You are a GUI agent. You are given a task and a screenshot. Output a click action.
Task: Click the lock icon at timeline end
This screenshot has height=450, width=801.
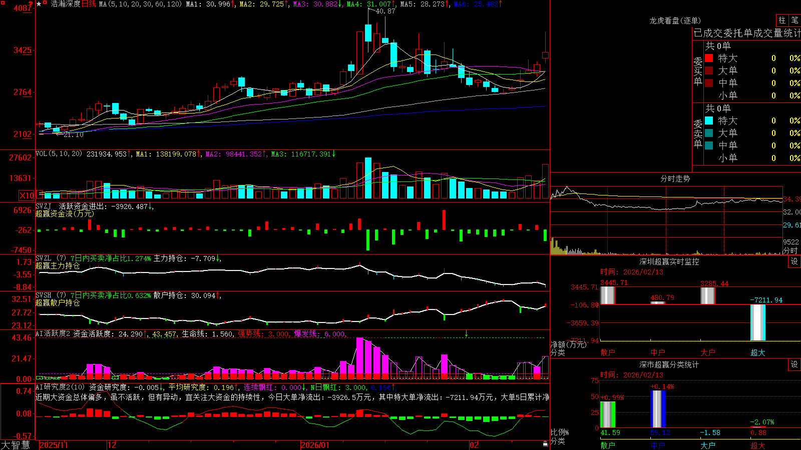coord(545,444)
